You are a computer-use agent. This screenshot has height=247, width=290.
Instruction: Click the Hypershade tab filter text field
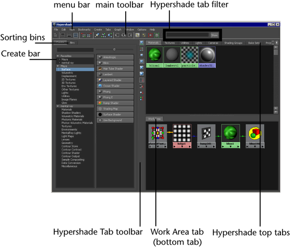pyautogui.click(x=187, y=35)
